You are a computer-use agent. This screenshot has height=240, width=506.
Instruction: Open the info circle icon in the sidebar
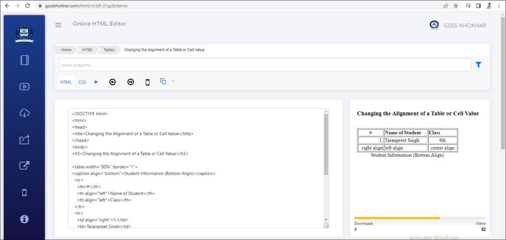[25, 219]
